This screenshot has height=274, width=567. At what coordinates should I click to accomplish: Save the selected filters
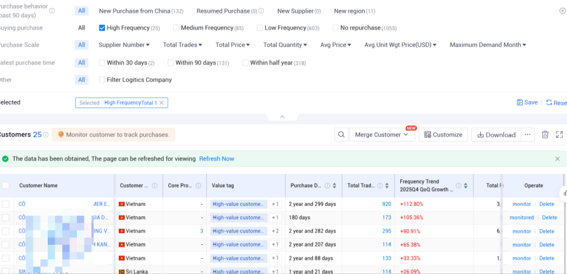click(527, 102)
